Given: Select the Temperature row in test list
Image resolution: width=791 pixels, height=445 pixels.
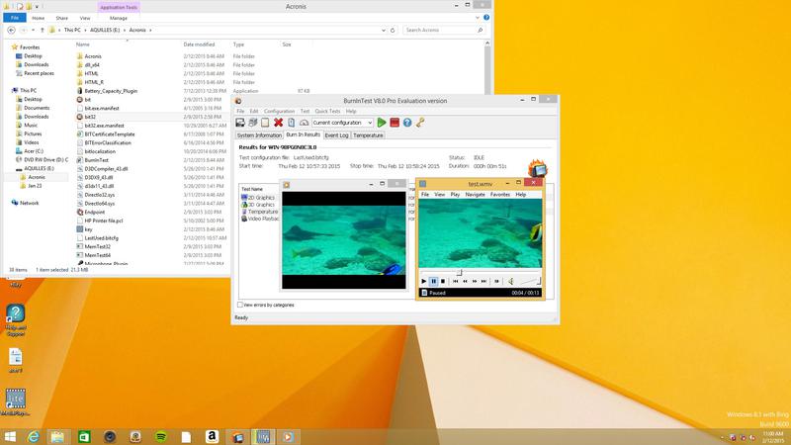Looking at the screenshot, I should [x=259, y=212].
